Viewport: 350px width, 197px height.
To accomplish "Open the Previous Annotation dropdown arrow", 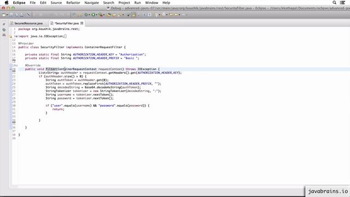I will click(166, 15).
